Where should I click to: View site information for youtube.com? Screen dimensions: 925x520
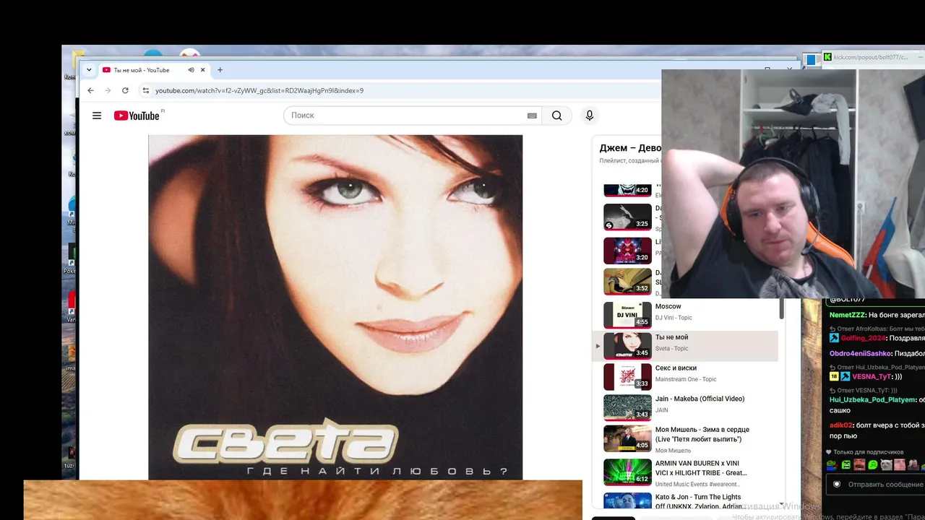(145, 90)
